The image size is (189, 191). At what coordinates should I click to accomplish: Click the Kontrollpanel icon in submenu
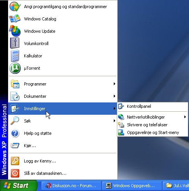point(121,106)
